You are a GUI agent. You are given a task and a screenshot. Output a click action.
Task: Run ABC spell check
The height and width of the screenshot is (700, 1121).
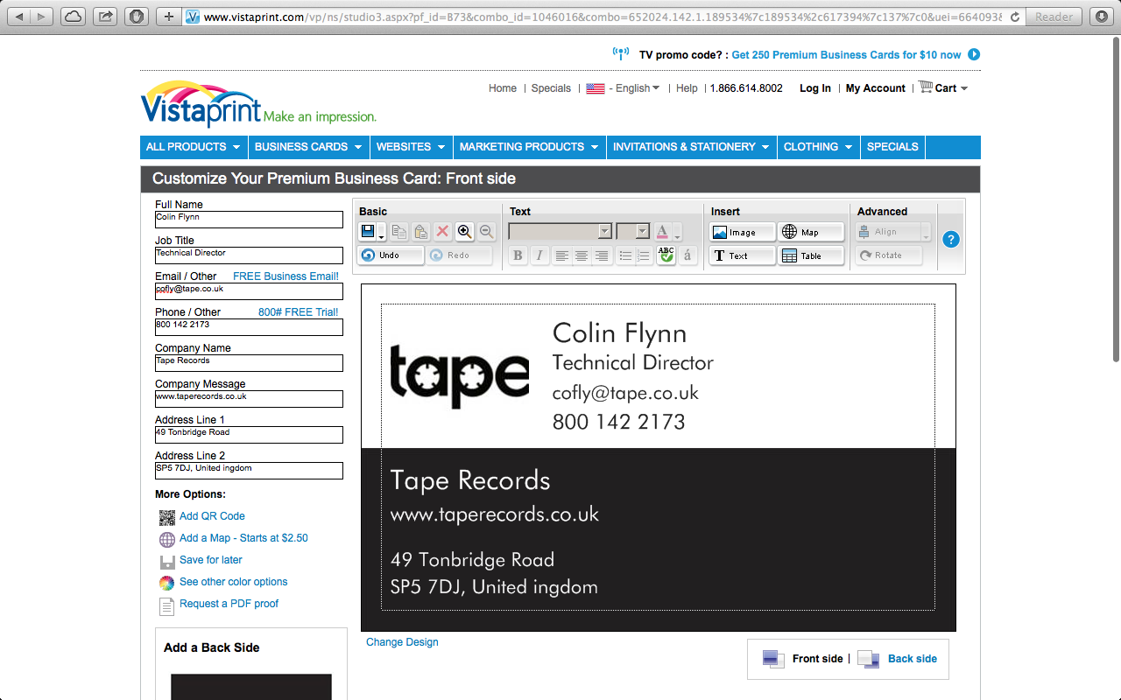pyautogui.click(x=666, y=255)
